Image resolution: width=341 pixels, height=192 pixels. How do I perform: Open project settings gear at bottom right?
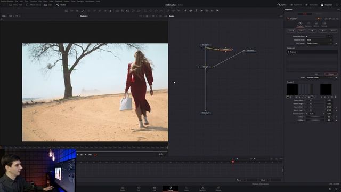[336, 189]
